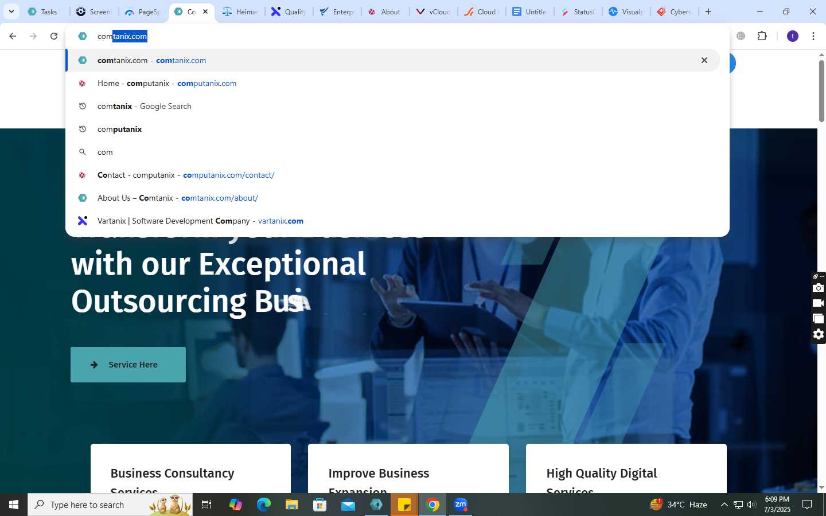826x516 pixels.
Task: Open the Tasks browser tab
Action: [x=43, y=11]
